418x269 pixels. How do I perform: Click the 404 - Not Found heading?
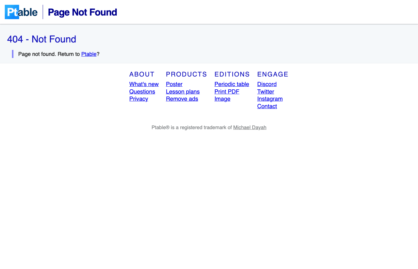coord(42,39)
